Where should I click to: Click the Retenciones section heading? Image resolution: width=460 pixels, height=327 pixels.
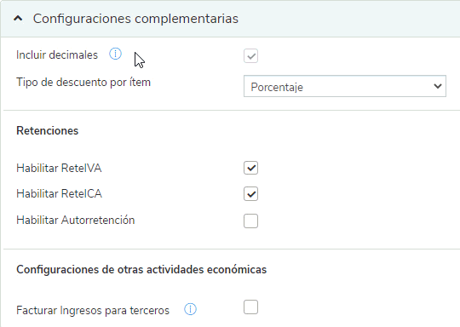[x=47, y=131]
